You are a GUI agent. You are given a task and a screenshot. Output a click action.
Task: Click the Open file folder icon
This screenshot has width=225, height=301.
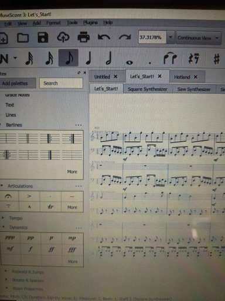(x=23, y=38)
